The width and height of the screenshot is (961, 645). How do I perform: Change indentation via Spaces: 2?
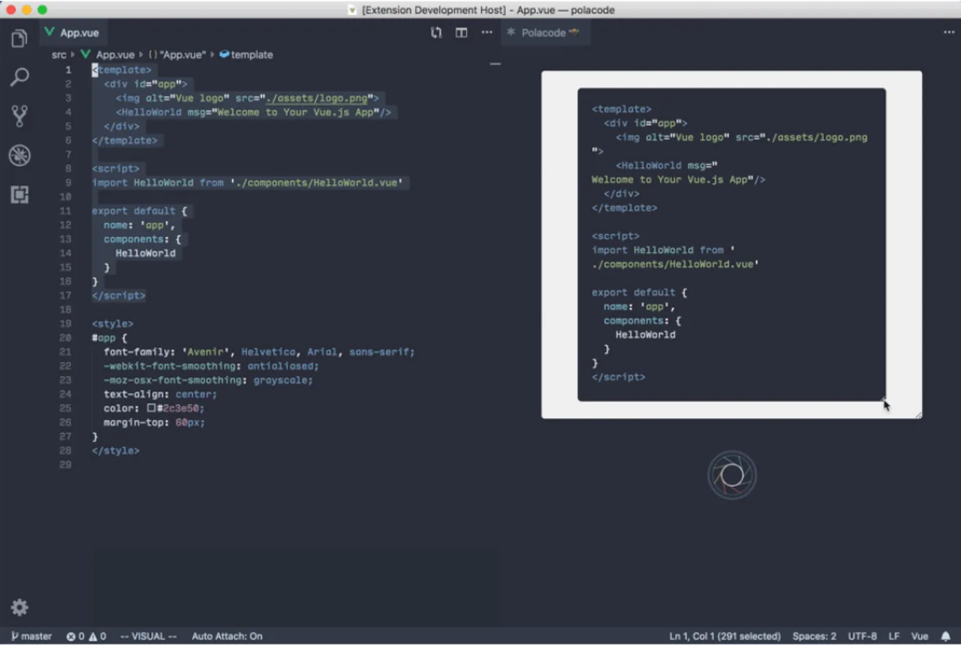pos(814,636)
